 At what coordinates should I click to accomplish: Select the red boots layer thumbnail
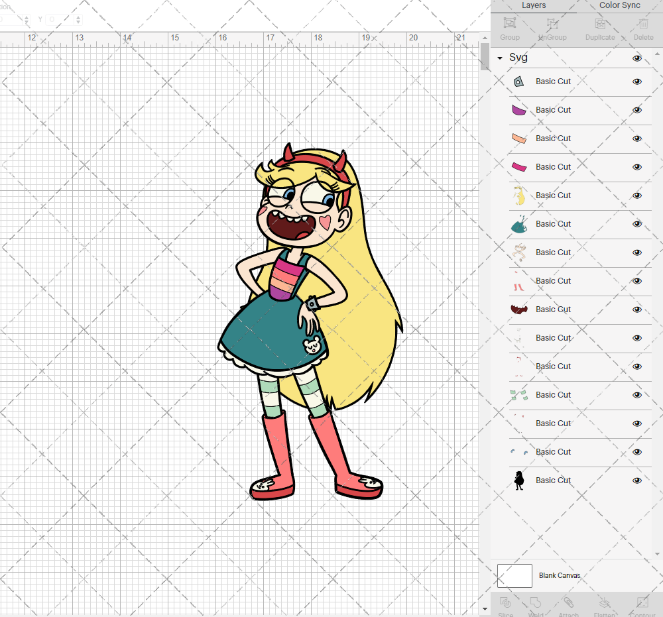518,282
